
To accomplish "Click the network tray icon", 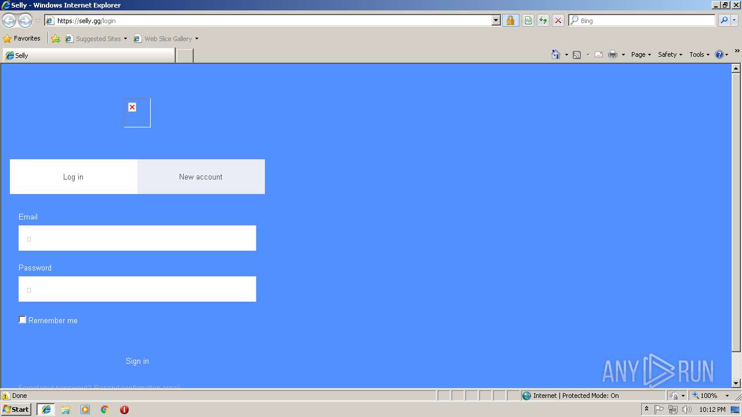I will (x=673, y=409).
